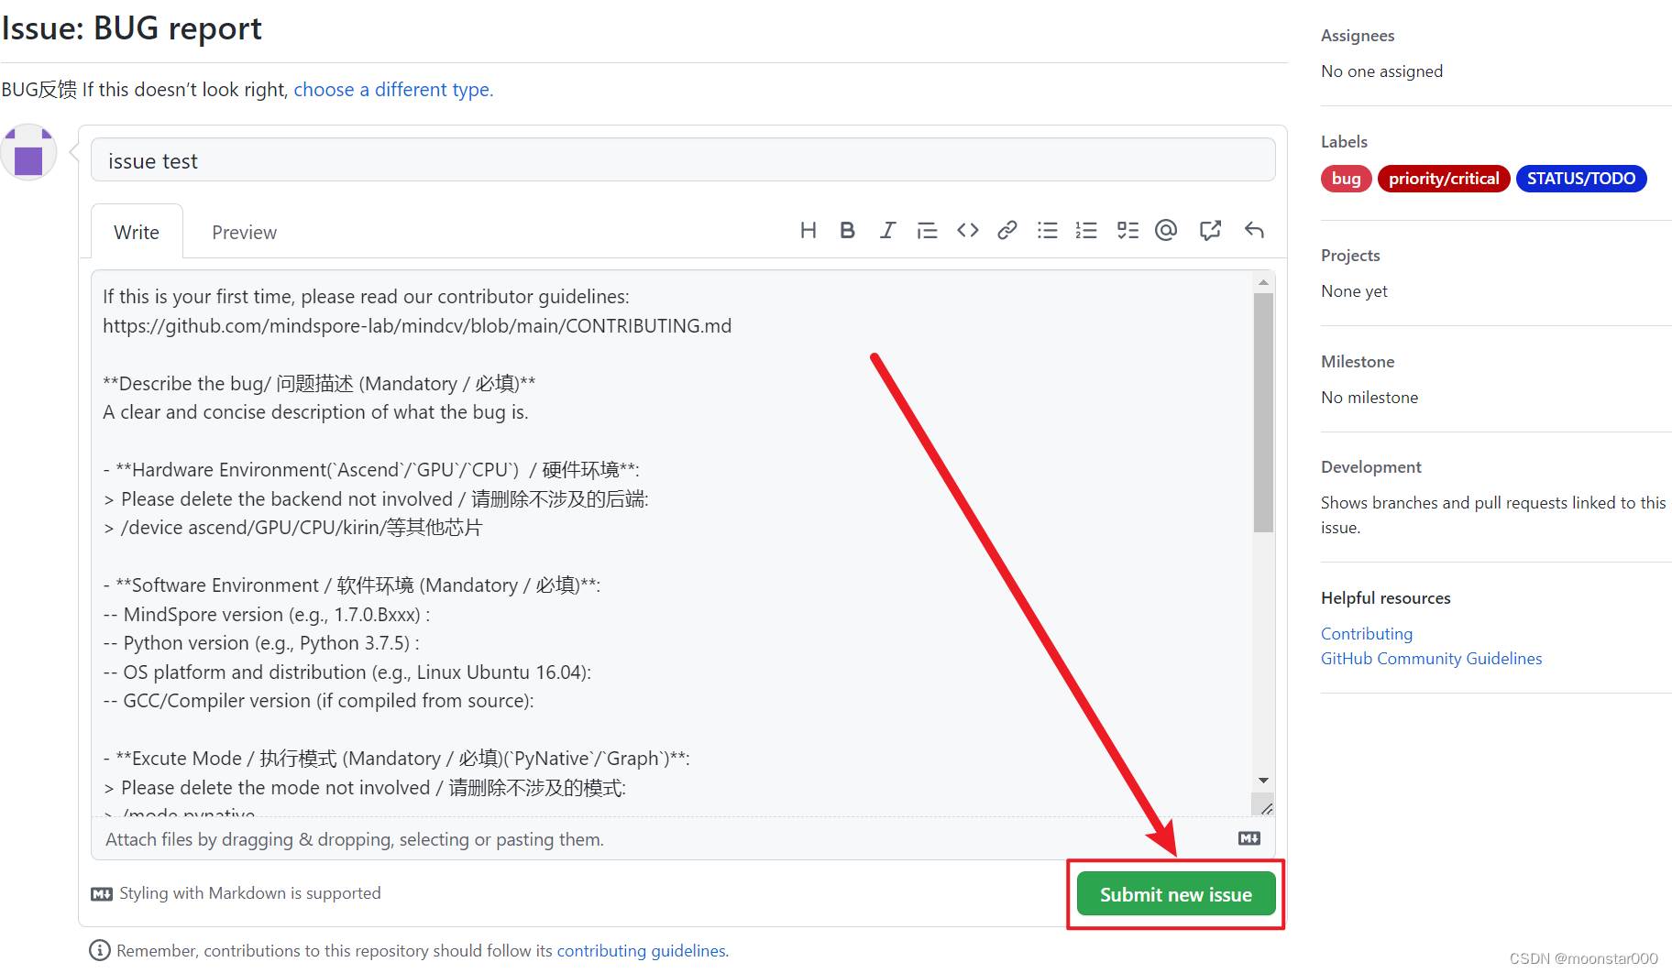This screenshot has width=1672, height=973.
Task: Click the 'Hardware Environment' line
Action: click(371, 470)
